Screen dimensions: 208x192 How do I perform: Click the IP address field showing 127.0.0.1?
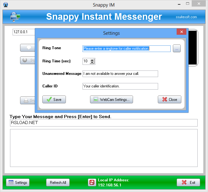24,32
